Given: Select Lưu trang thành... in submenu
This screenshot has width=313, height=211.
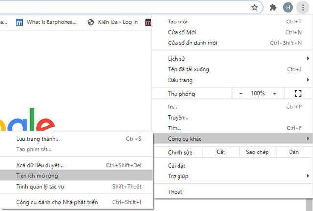Looking at the screenshot, I should pyautogui.click(x=76, y=139).
